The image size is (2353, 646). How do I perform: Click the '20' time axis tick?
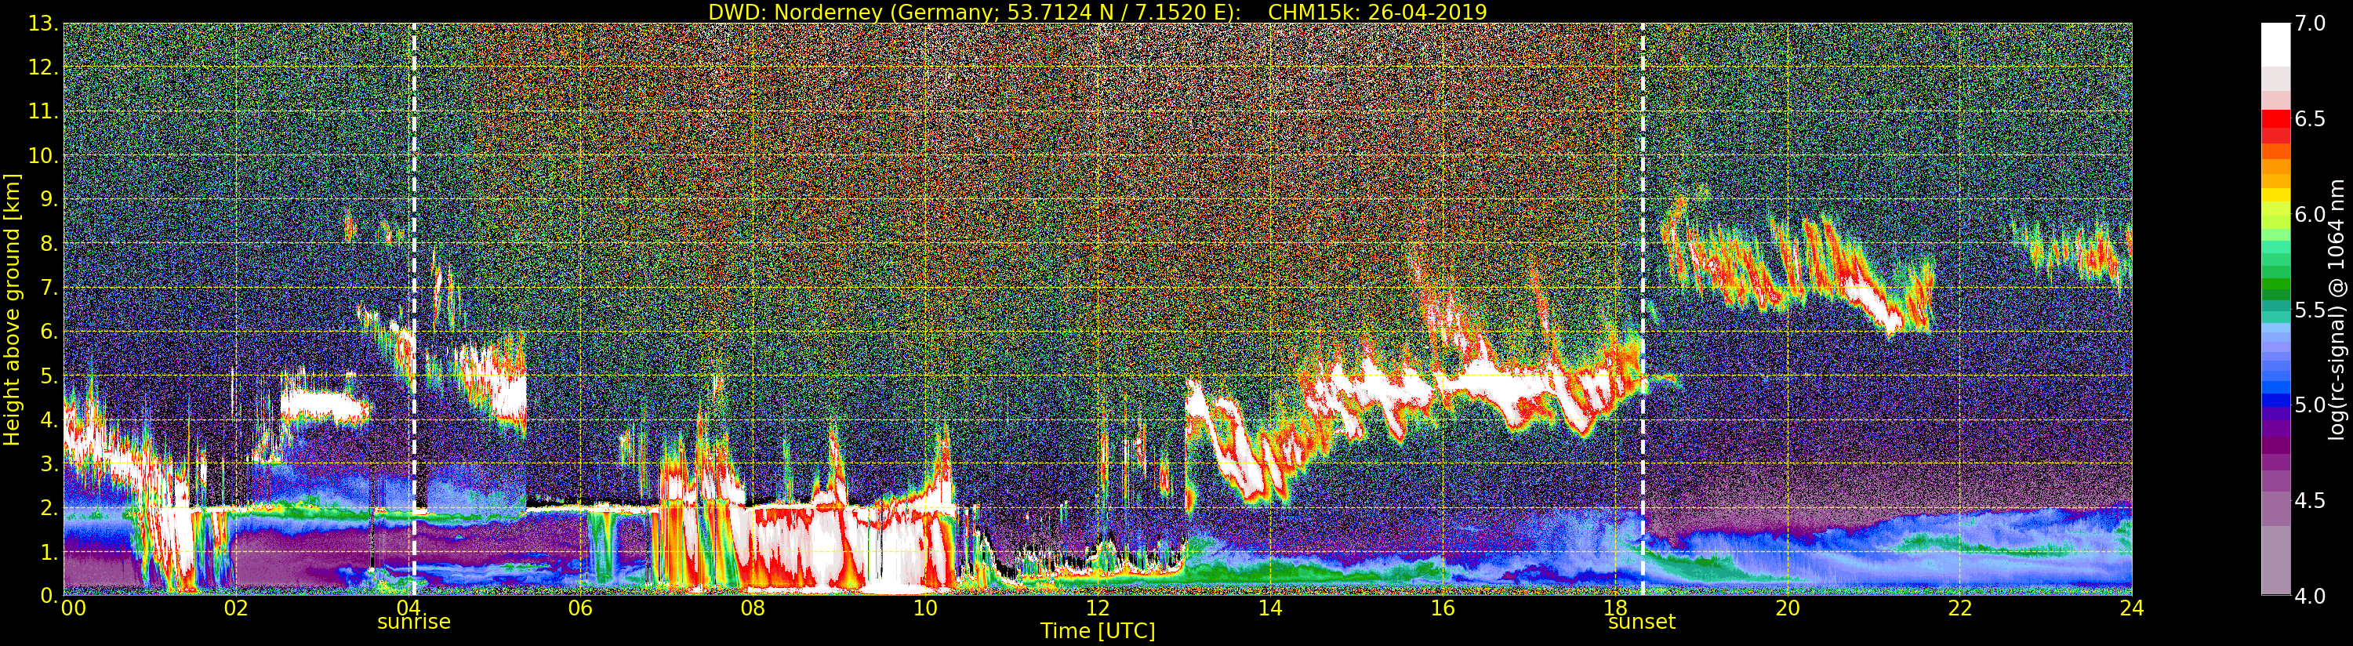tap(1788, 608)
